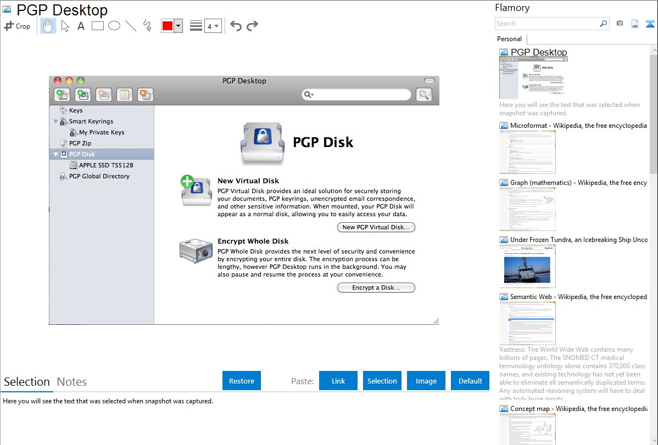Select the APPLE SSD TS512B disk

pos(106,165)
